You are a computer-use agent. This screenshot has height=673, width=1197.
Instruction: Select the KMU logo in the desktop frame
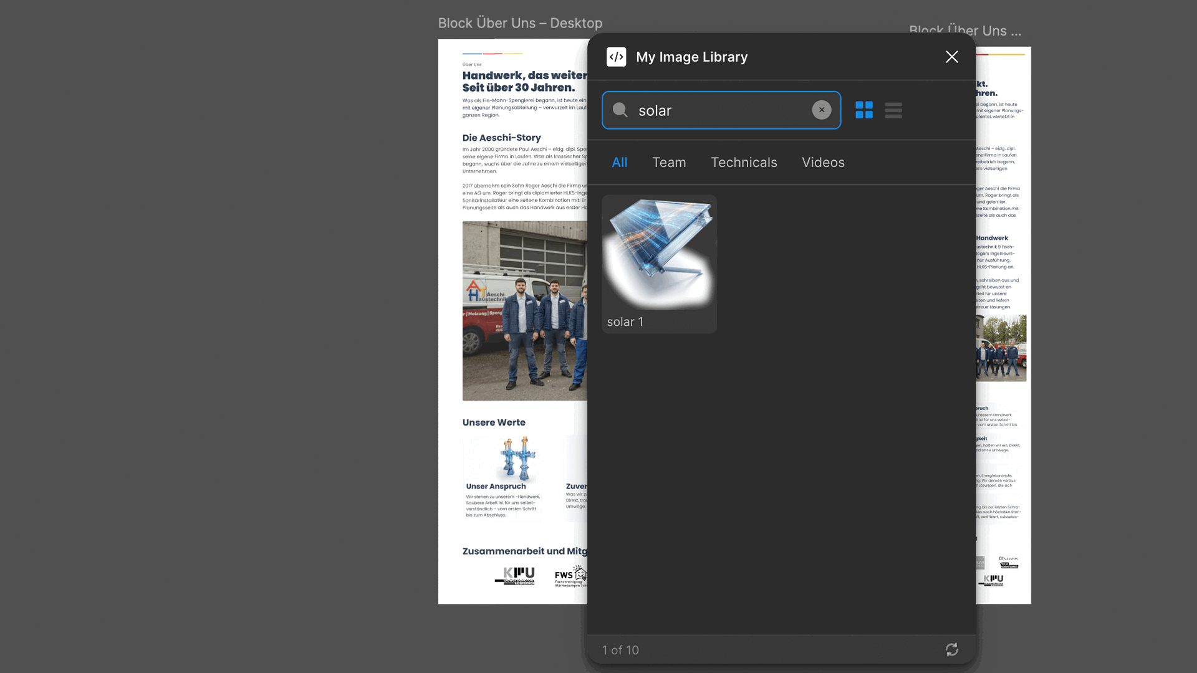pos(516,575)
